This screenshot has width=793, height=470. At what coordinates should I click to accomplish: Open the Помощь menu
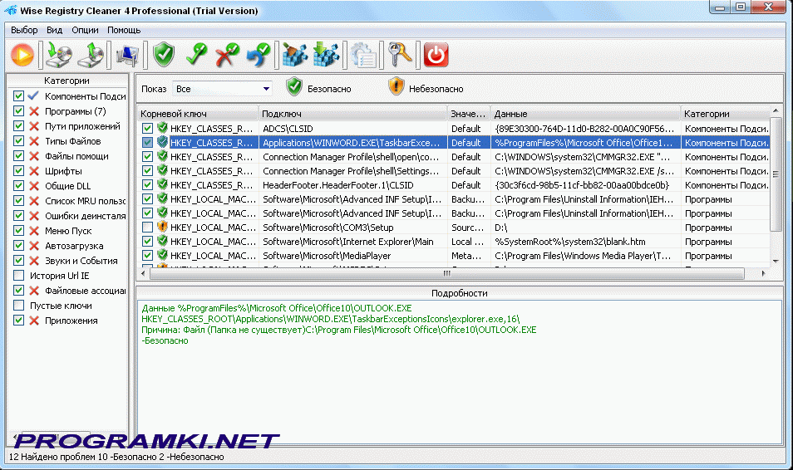click(x=124, y=30)
